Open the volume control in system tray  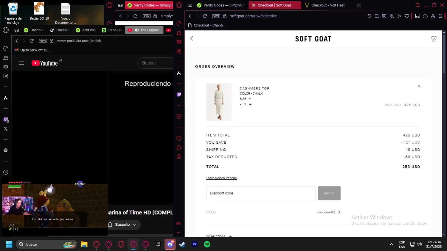[x=419, y=244]
